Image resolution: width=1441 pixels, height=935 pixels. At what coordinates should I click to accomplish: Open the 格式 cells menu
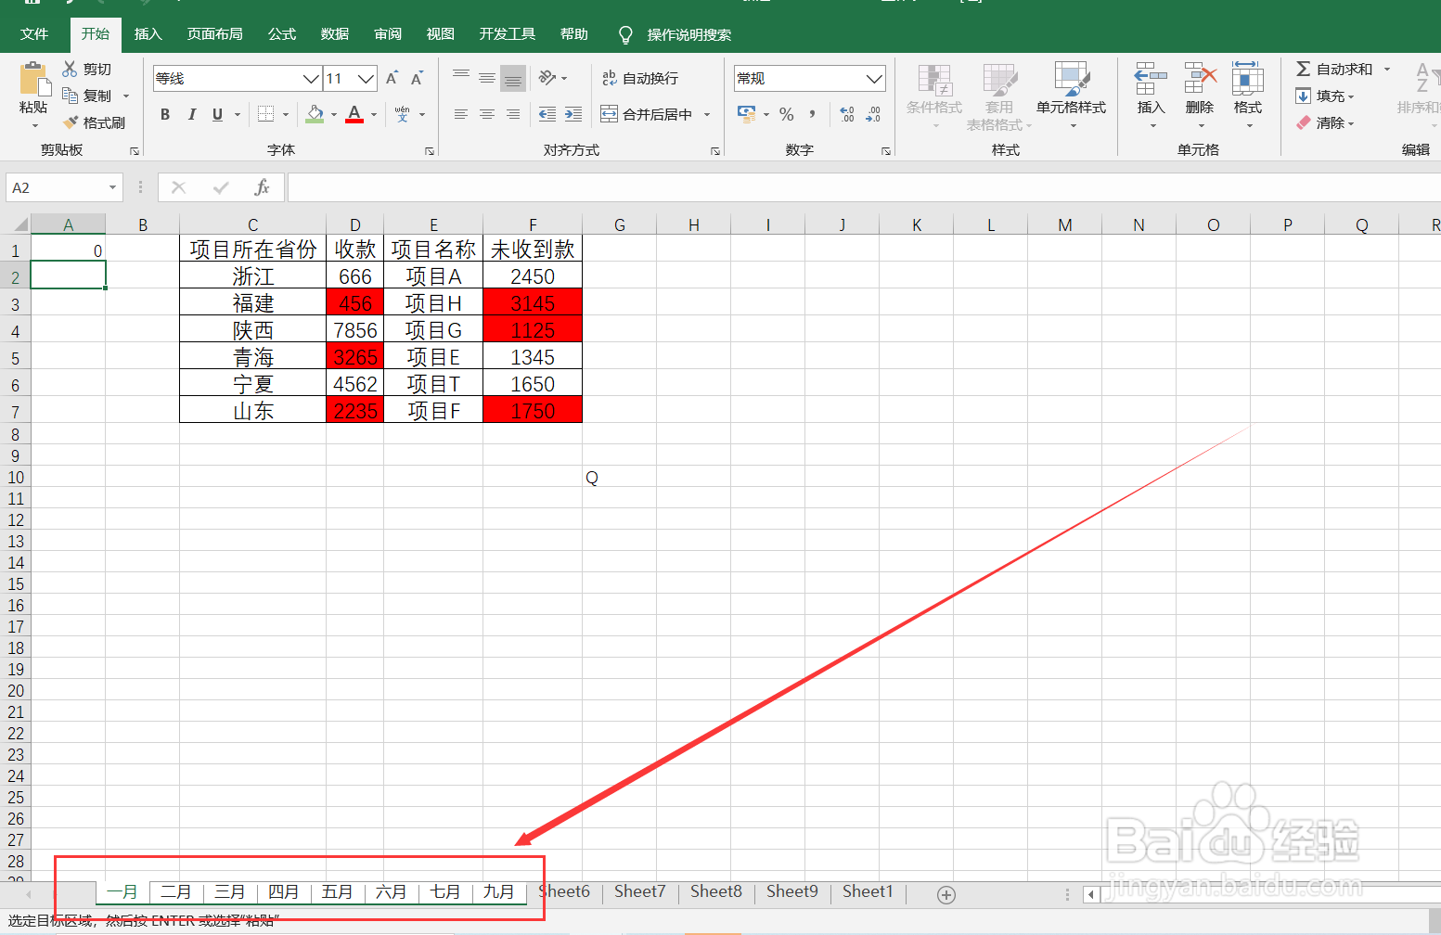point(1248,96)
